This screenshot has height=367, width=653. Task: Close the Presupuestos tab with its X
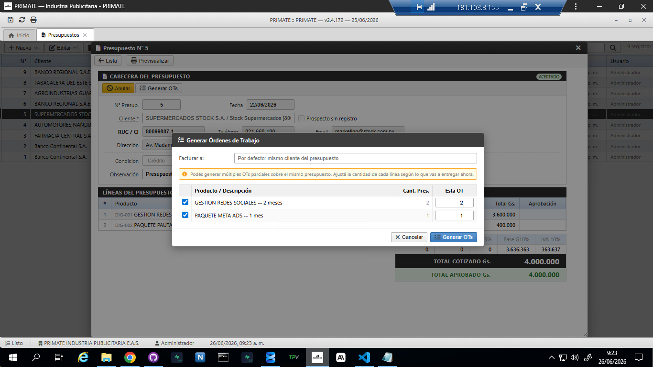coord(85,35)
